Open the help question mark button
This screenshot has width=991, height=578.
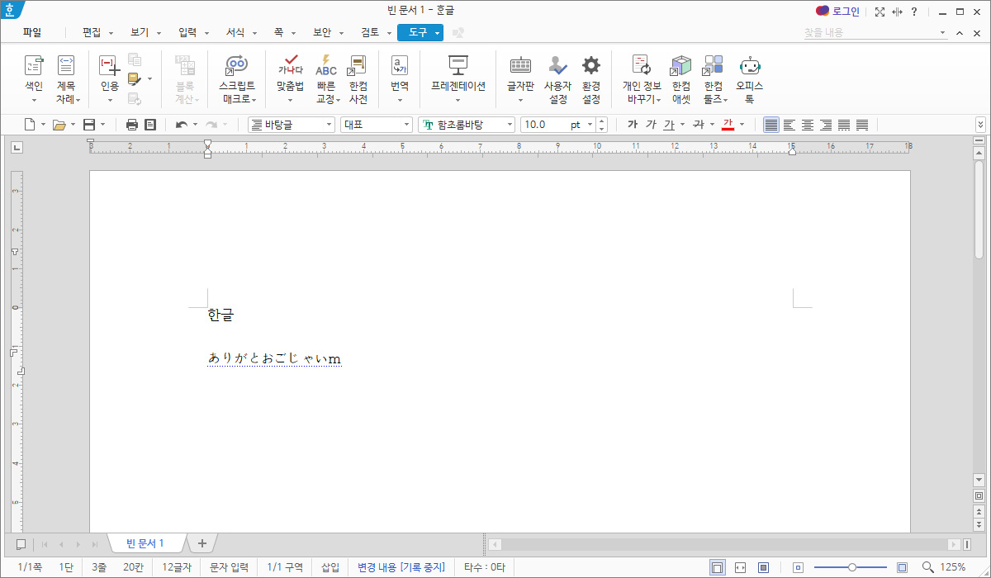pos(914,12)
